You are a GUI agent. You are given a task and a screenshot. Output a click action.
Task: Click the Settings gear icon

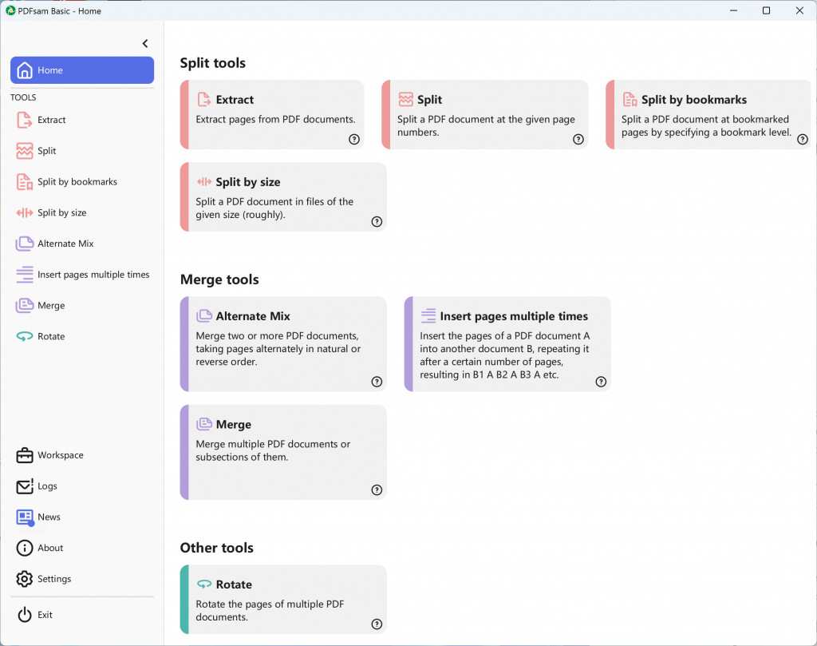[x=25, y=579]
